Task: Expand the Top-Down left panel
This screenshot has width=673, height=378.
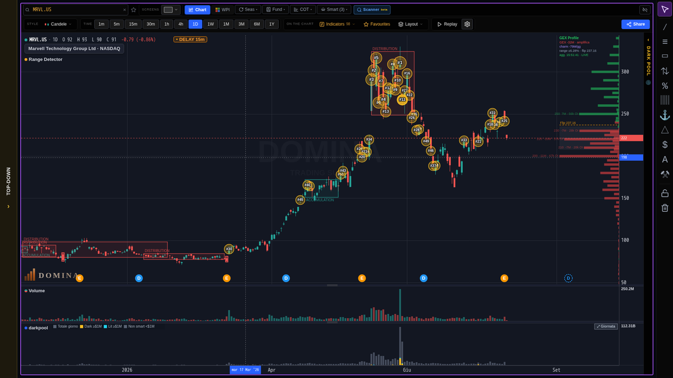Action: (x=8, y=189)
